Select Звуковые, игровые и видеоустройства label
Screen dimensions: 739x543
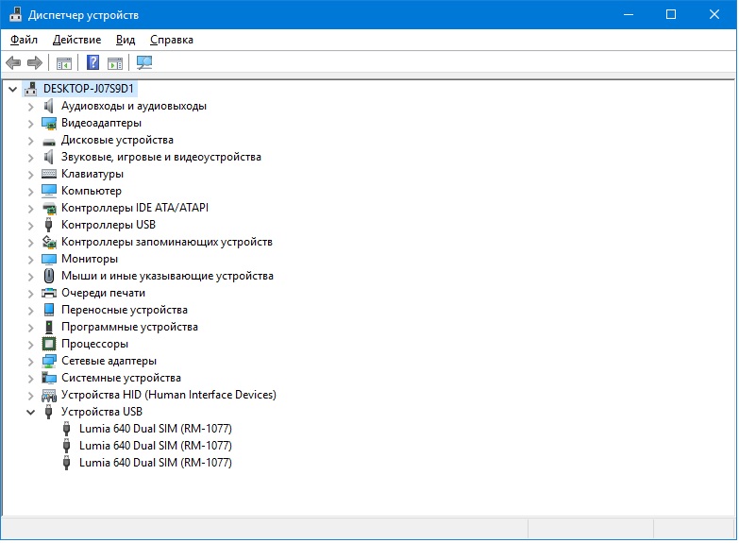161,157
